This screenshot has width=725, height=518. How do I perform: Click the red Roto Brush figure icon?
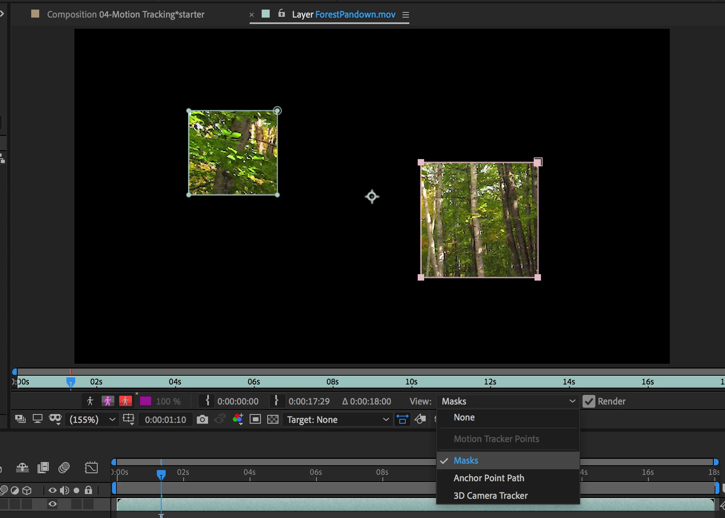click(x=126, y=401)
